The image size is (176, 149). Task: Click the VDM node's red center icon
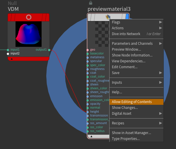click(x=29, y=17)
